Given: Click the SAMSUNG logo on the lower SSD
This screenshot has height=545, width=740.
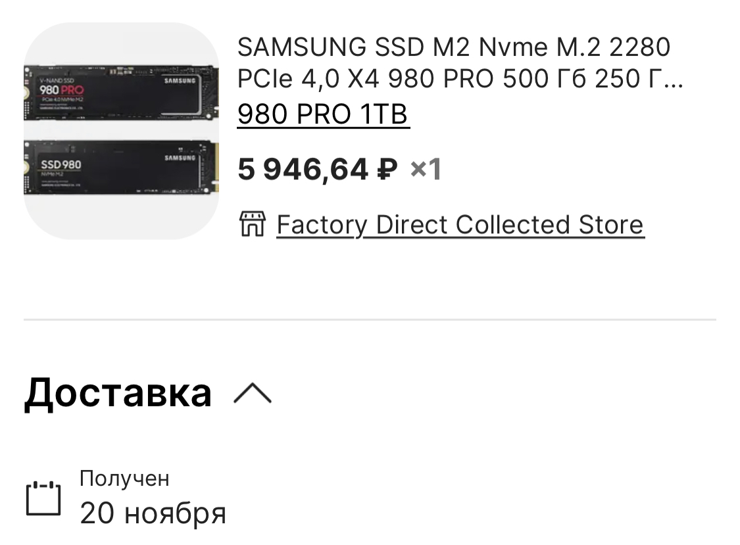Looking at the screenshot, I should click(180, 158).
